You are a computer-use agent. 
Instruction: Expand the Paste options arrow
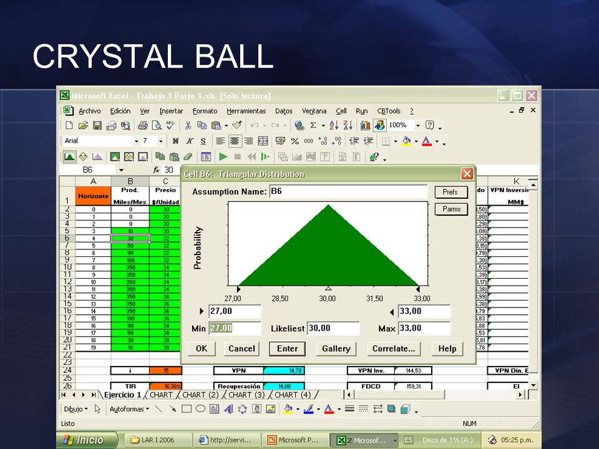click(226, 125)
